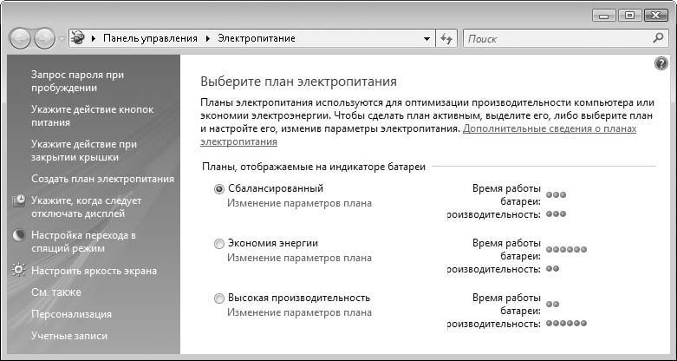Viewport: 677px width, 361px height.
Task: Open Персонализация link
Action: [71, 314]
